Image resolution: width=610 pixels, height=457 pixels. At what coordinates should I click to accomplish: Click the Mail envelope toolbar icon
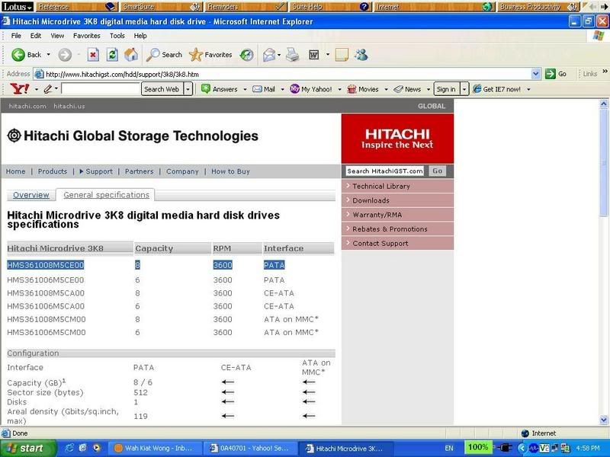(269, 55)
